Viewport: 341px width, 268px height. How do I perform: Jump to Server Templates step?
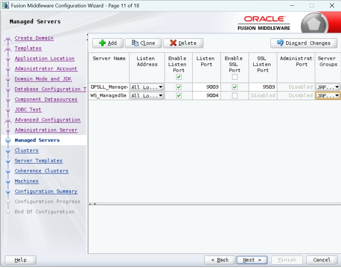tap(38, 160)
